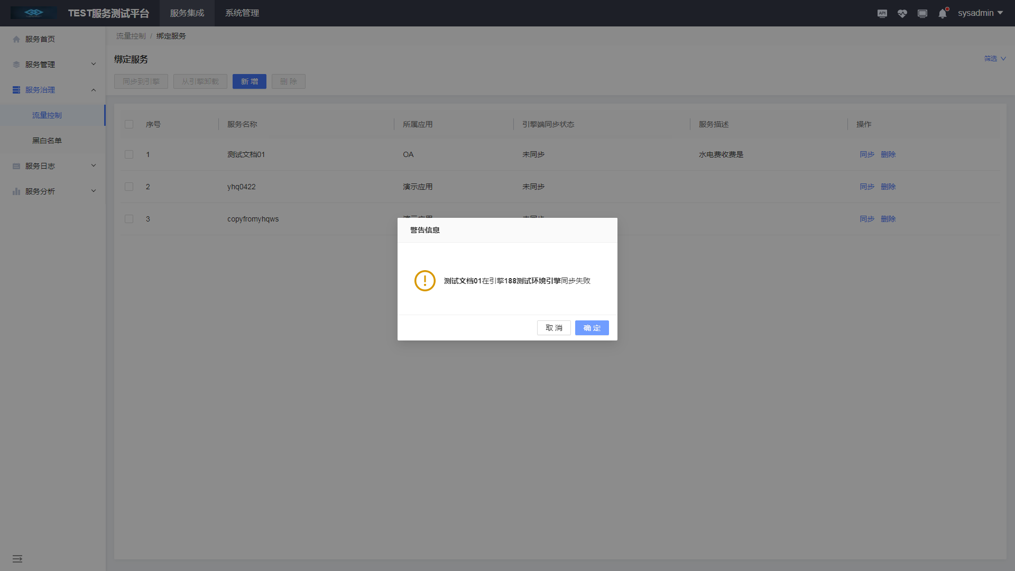Screen dimensions: 1015x571
Task: Click the health monitor heart icon
Action: (x=902, y=13)
